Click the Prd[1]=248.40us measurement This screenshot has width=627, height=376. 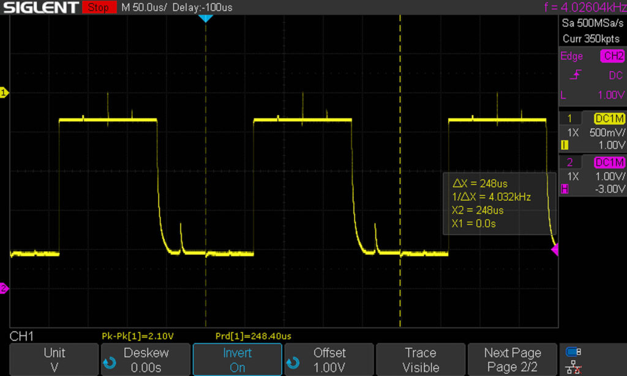click(253, 336)
